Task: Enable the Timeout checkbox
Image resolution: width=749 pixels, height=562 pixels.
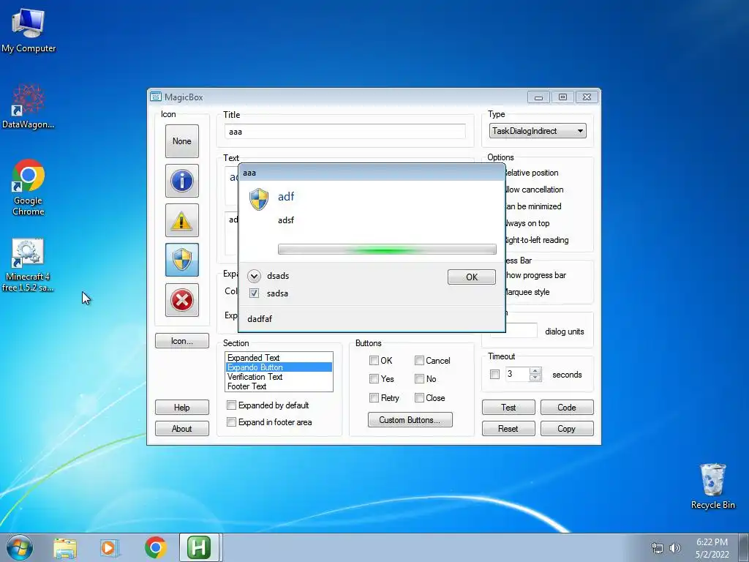Action: (x=495, y=374)
